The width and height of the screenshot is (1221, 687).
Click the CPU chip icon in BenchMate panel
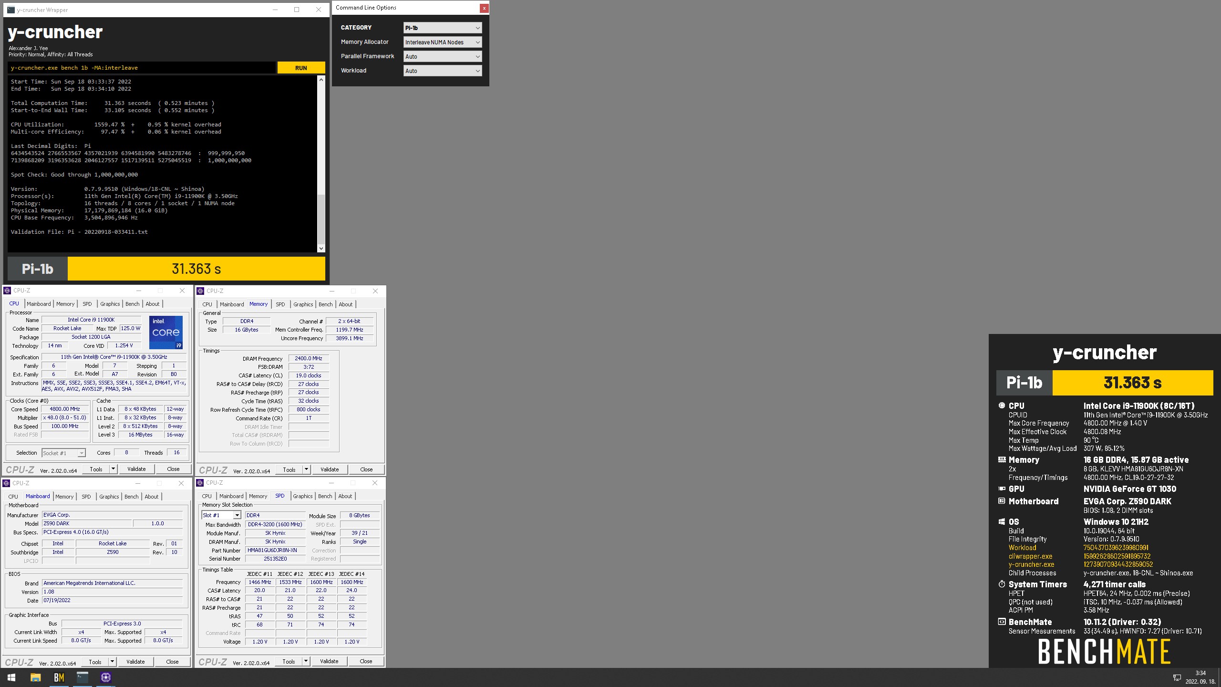pyautogui.click(x=1002, y=406)
